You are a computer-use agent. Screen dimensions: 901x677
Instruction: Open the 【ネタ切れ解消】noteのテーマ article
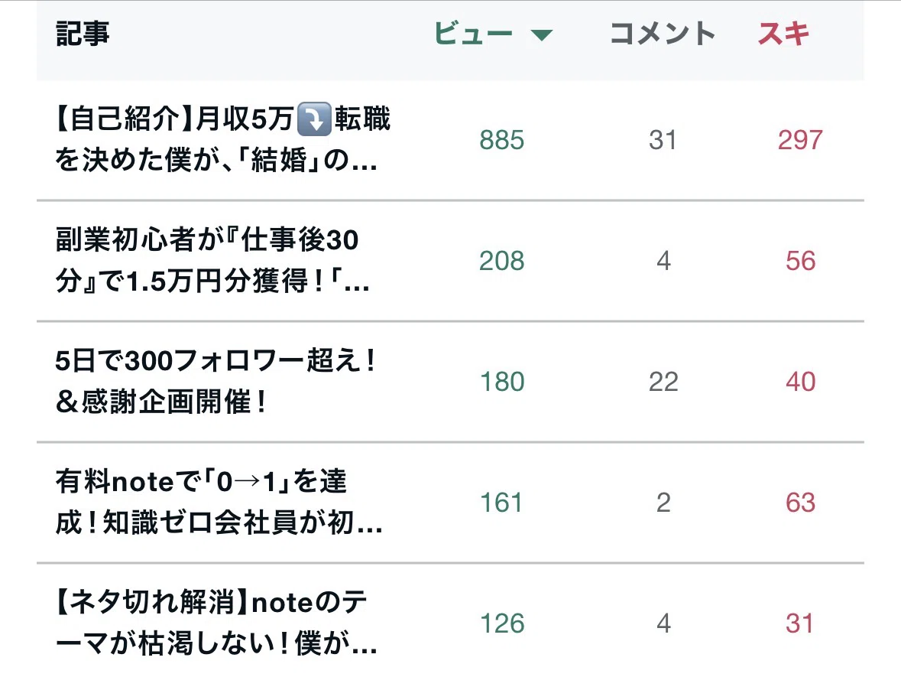click(216, 623)
